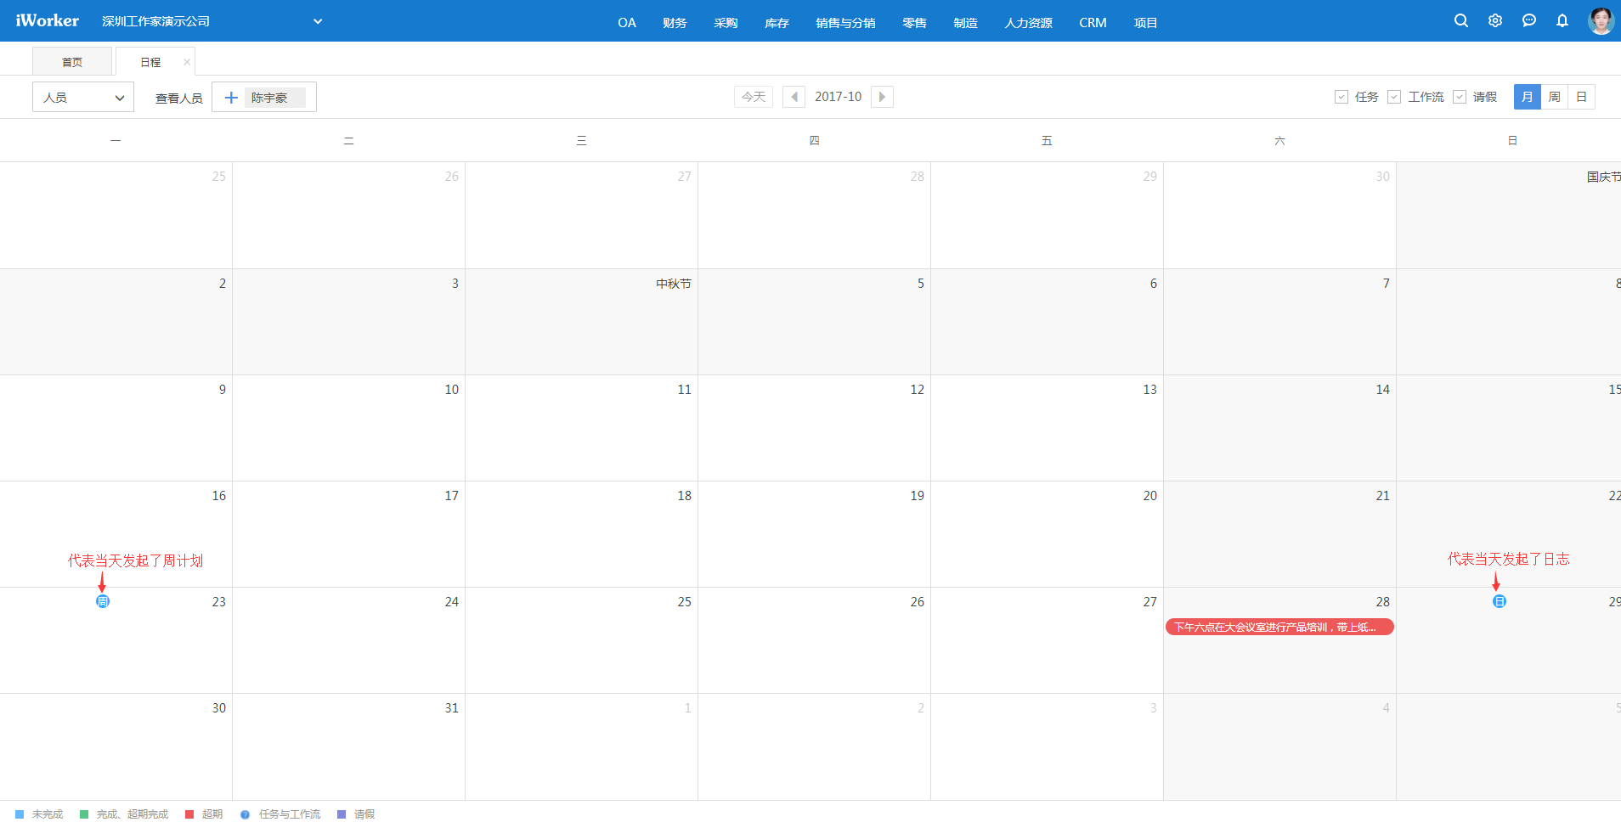
Task: Switch to day view 日
Action: point(1581,97)
